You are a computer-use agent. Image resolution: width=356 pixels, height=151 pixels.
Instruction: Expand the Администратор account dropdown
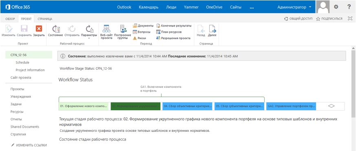pos(294,7)
